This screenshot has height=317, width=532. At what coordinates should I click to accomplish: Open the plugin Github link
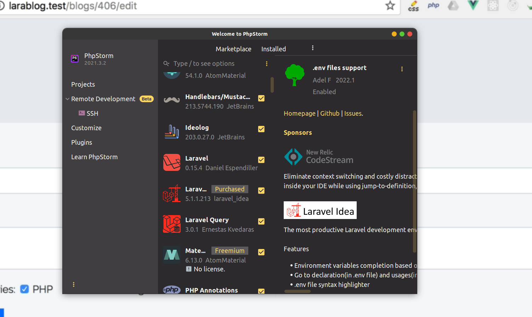330,114
